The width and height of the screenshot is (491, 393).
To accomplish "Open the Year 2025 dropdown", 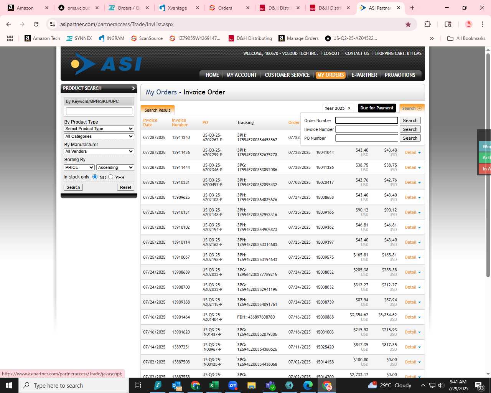I will pyautogui.click(x=338, y=108).
